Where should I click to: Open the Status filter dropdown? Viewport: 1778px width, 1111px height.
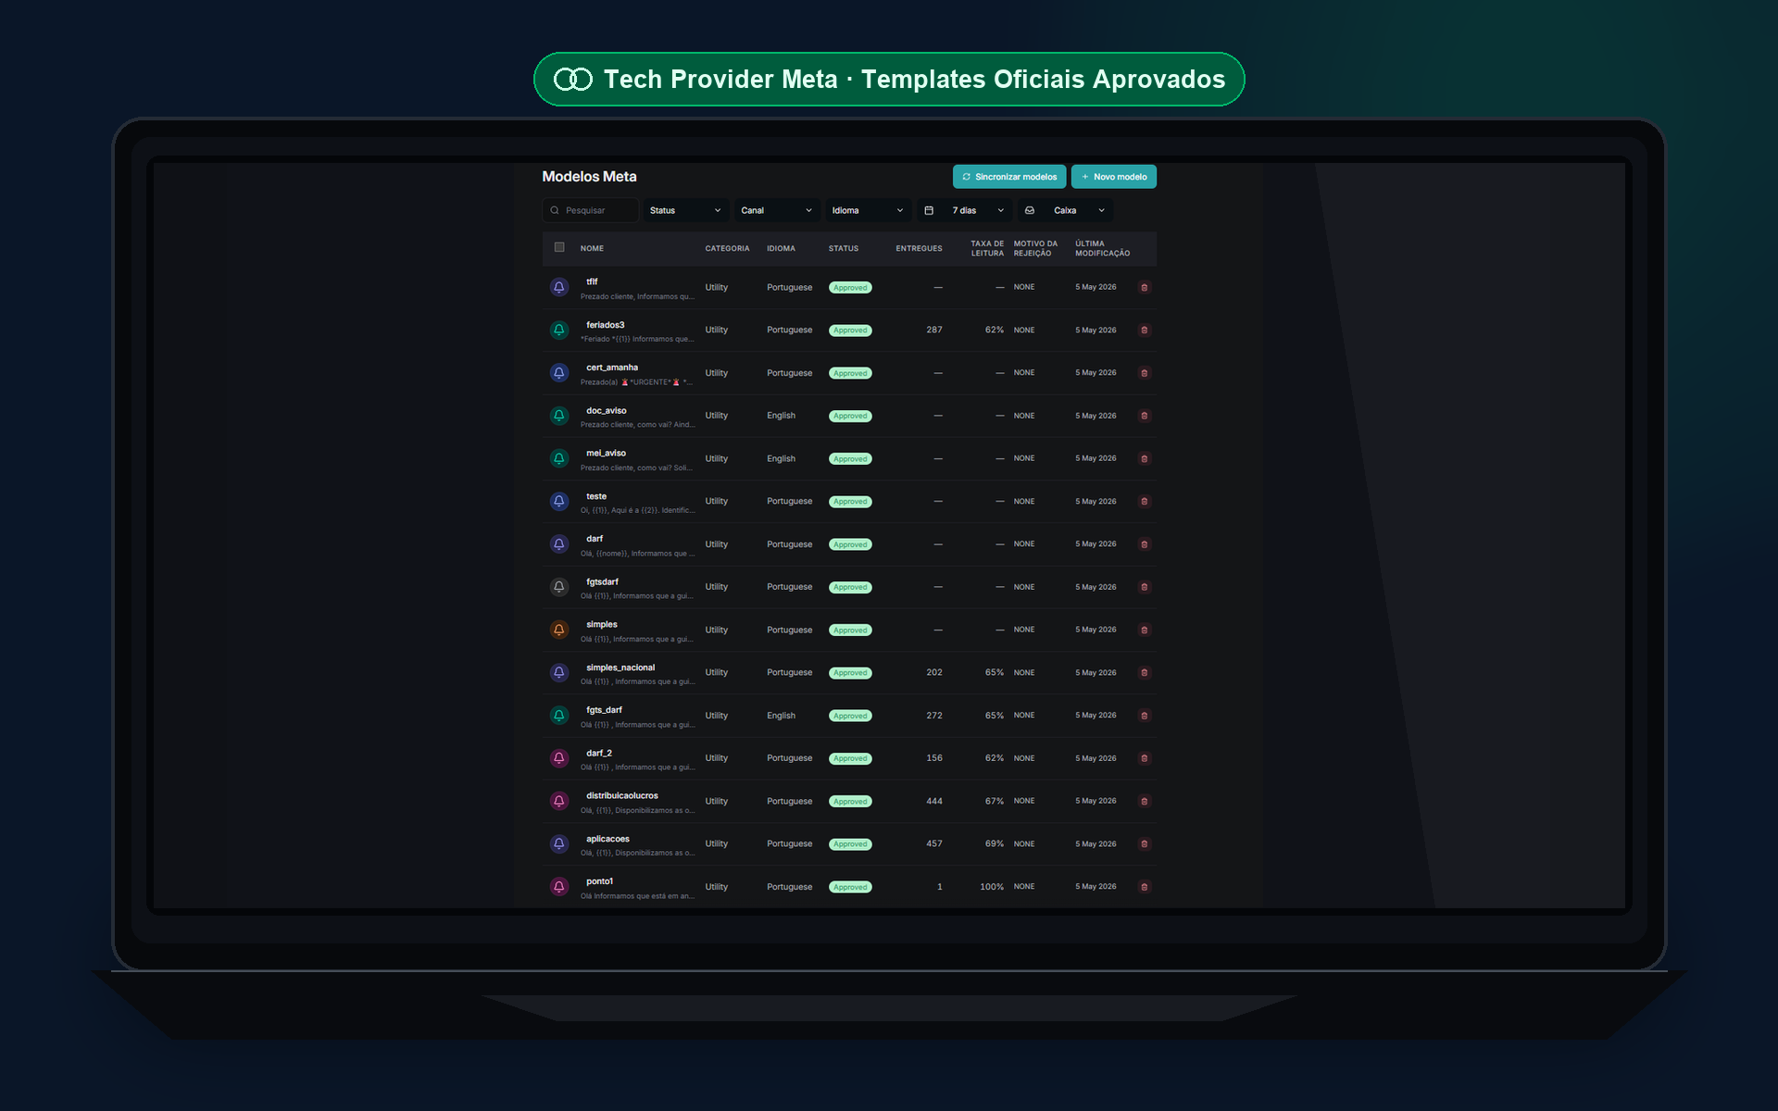685,210
